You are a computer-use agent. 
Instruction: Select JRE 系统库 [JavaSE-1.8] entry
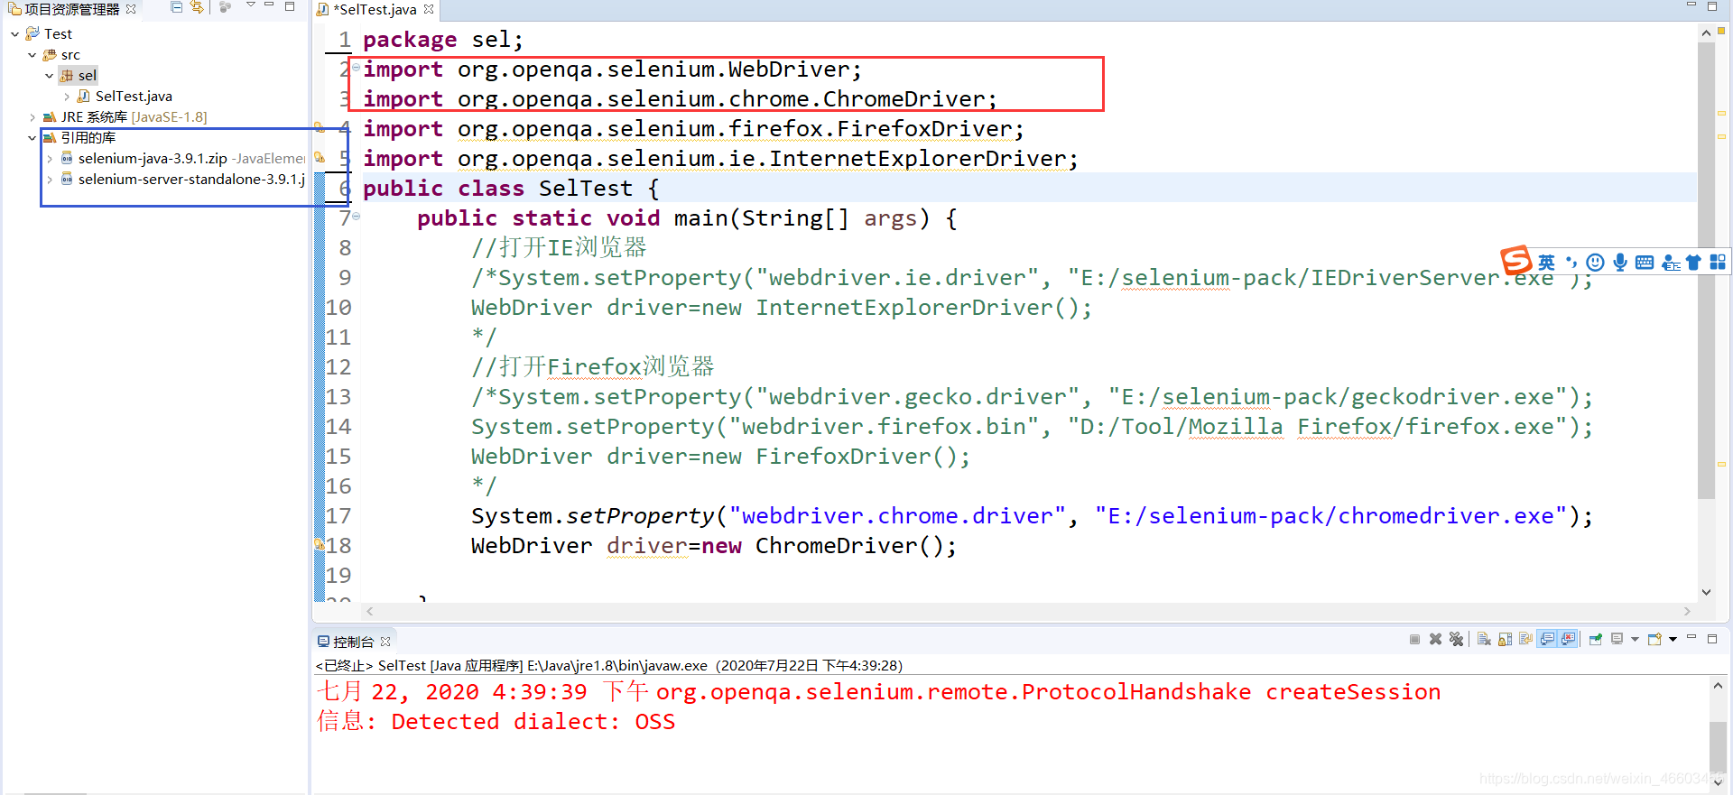(134, 117)
